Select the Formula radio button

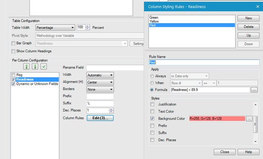pos(152,90)
